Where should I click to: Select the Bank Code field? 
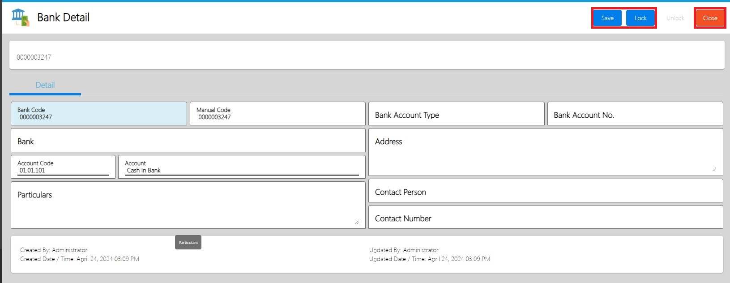coord(98,114)
